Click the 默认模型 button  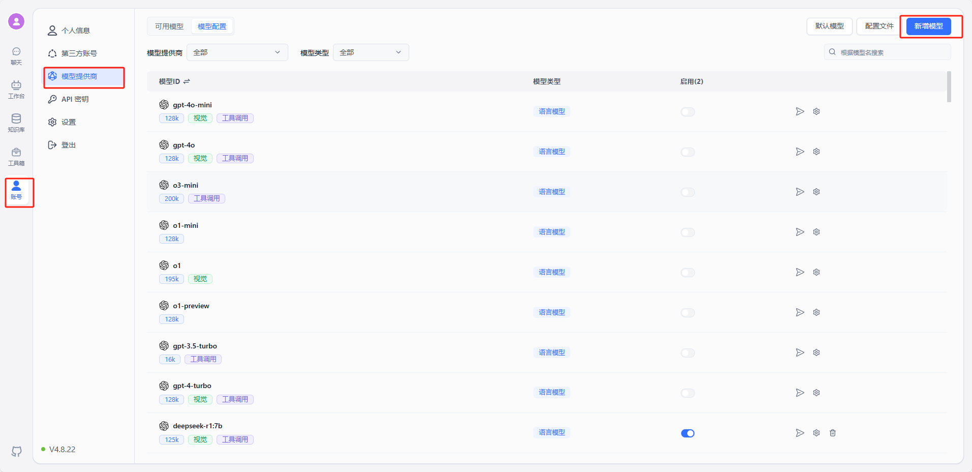click(829, 26)
